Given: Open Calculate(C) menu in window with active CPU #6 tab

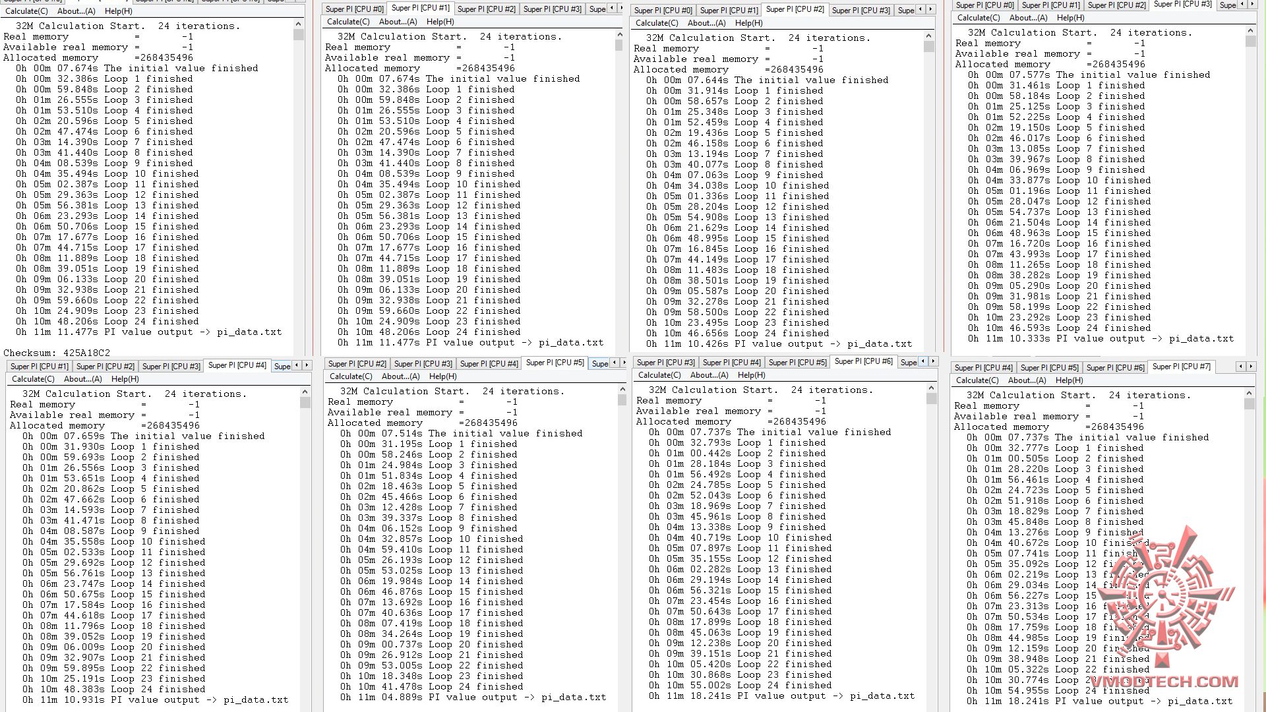Looking at the screenshot, I should pos(659,375).
